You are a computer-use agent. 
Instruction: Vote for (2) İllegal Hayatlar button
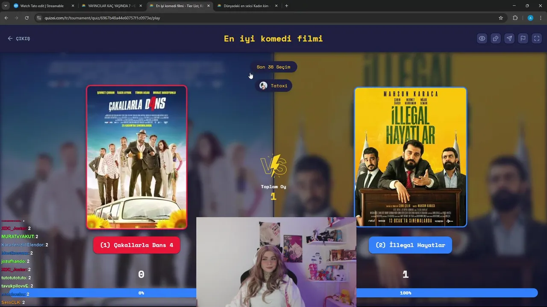tap(410, 245)
